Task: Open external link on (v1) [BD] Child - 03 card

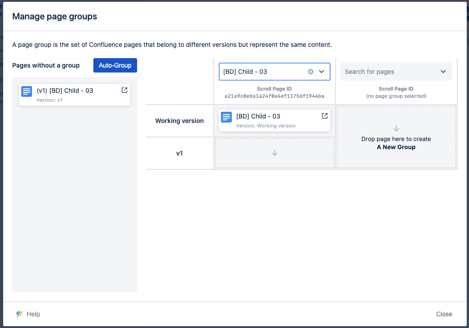Action: point(124,90)
